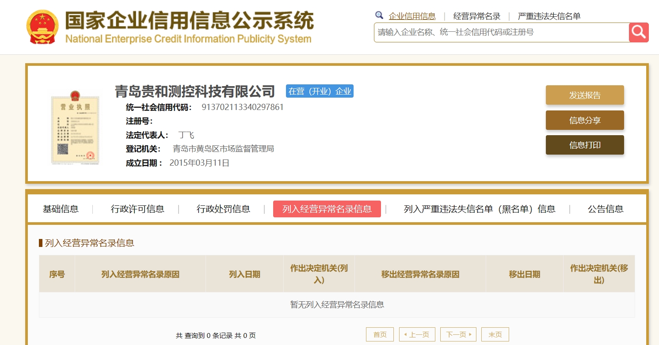Switch to the 行政许可信息 tab
The width and height of the screenshot is (659, 345).
click(137, 209)
